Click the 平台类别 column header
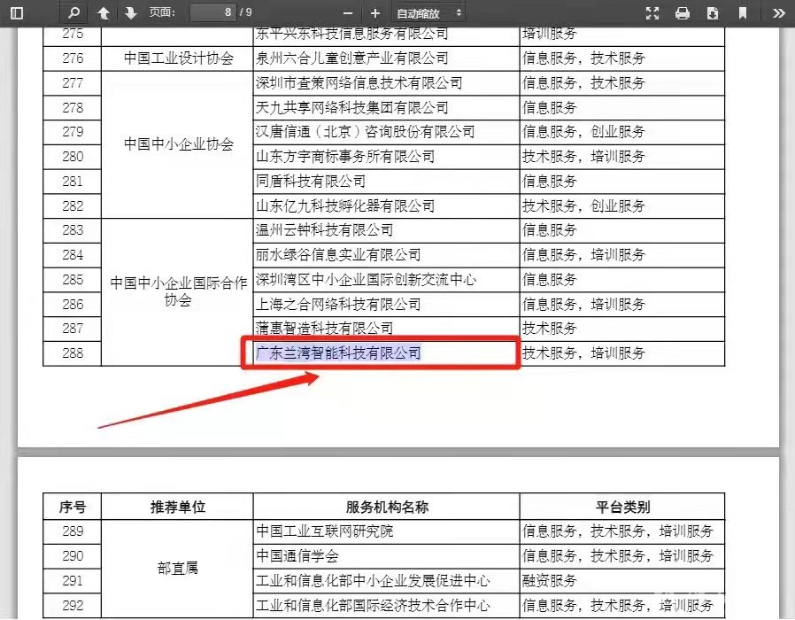Screen dimensions: 795x620 [x=622, y=507]
